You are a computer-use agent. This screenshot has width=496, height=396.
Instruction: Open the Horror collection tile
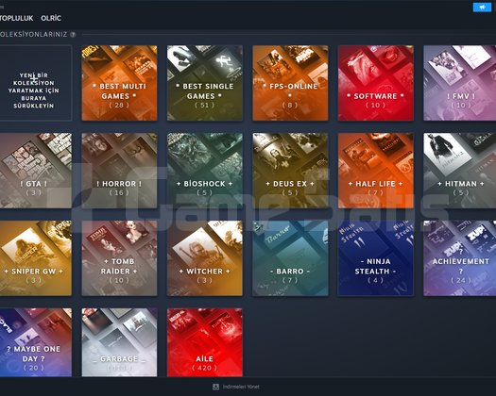point(119,171)
